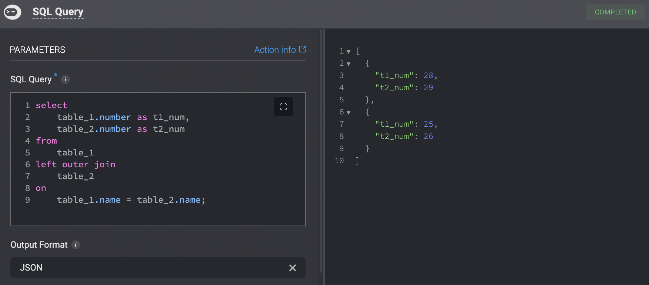The image size is (649, 285).
Task: Click the value 25 in the output
Action: pyautogui.click(x=428, y=124)
